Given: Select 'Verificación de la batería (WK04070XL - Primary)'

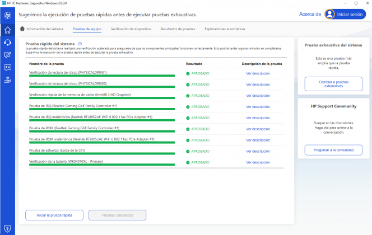Looking at the screenshot, I should [66, 161].
